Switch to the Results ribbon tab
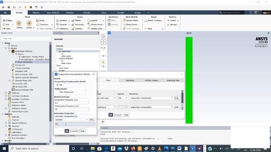This screenshot has width=271, height=152. (87, 13)
